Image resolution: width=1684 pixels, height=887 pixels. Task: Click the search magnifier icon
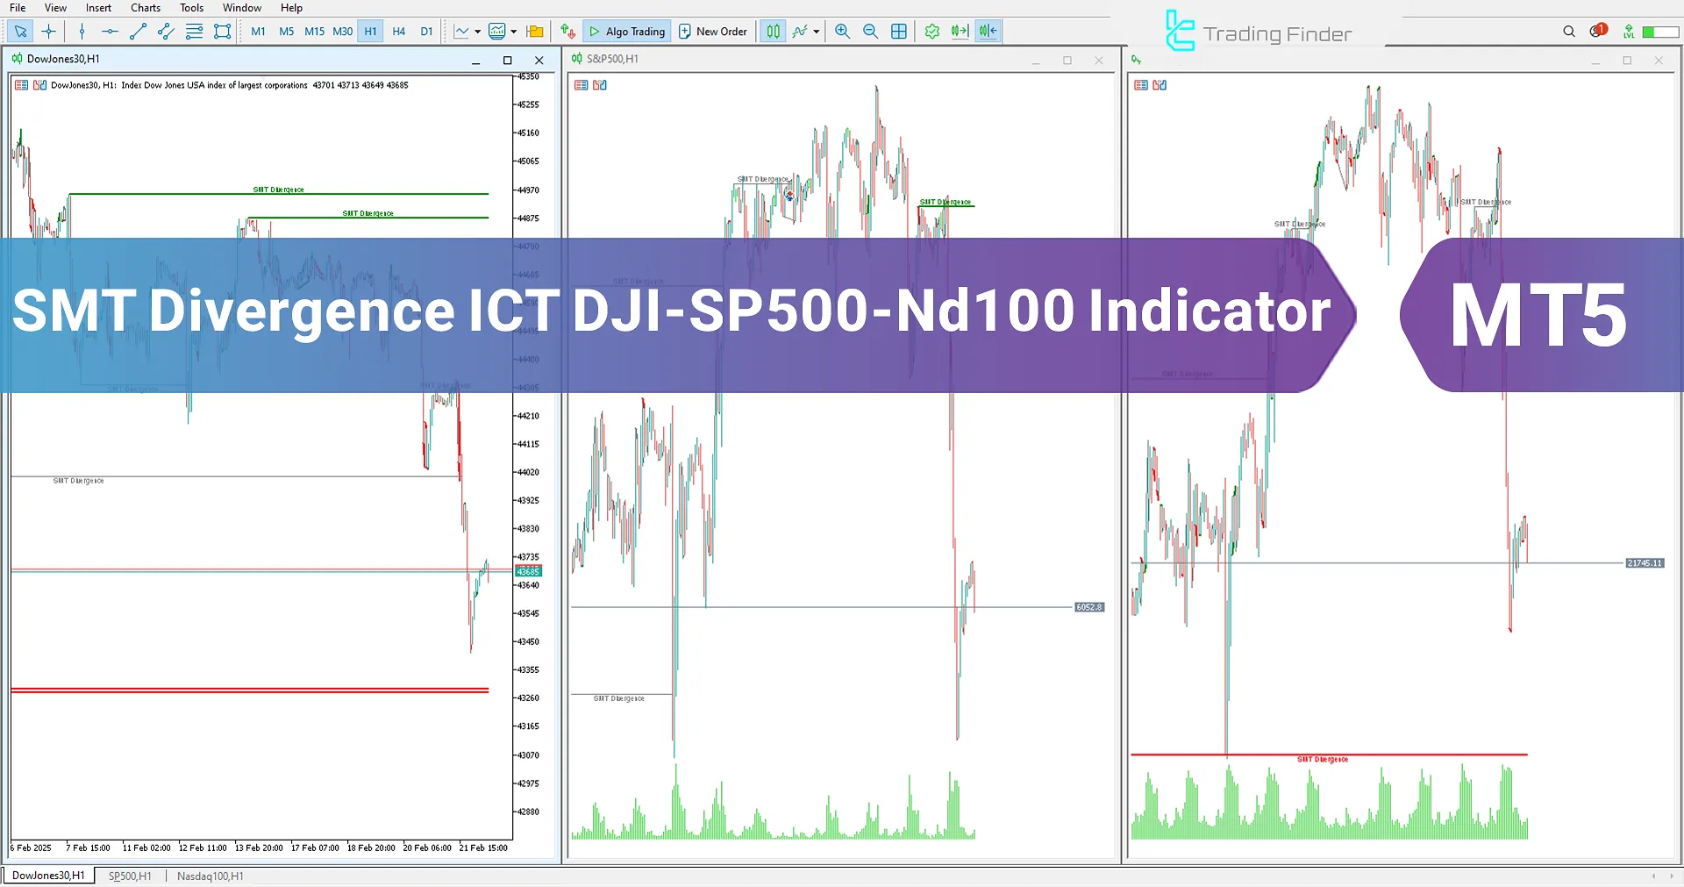pyautogui.click(x=1569, y=32)
